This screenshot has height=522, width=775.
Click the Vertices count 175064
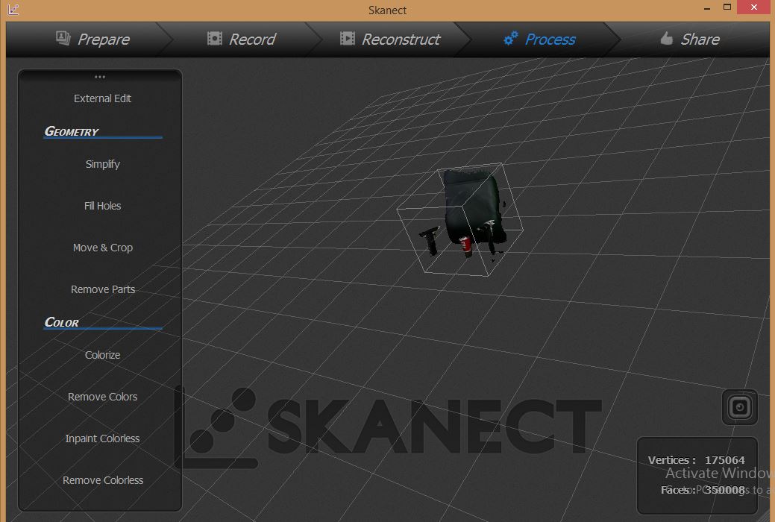(724, 460)
